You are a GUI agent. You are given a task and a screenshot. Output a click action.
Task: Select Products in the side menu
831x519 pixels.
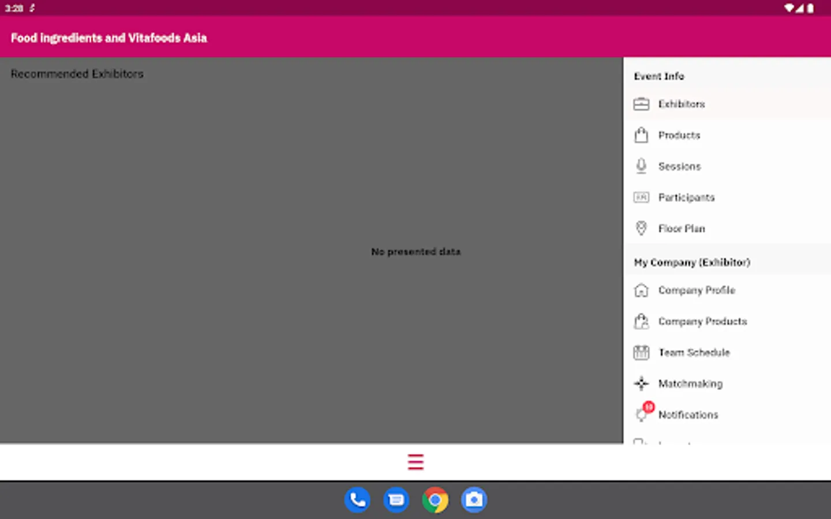[727, 135]
